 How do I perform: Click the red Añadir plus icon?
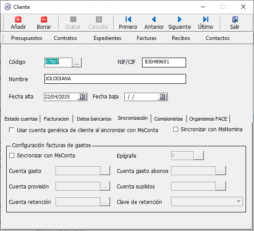tap(18, 20)
